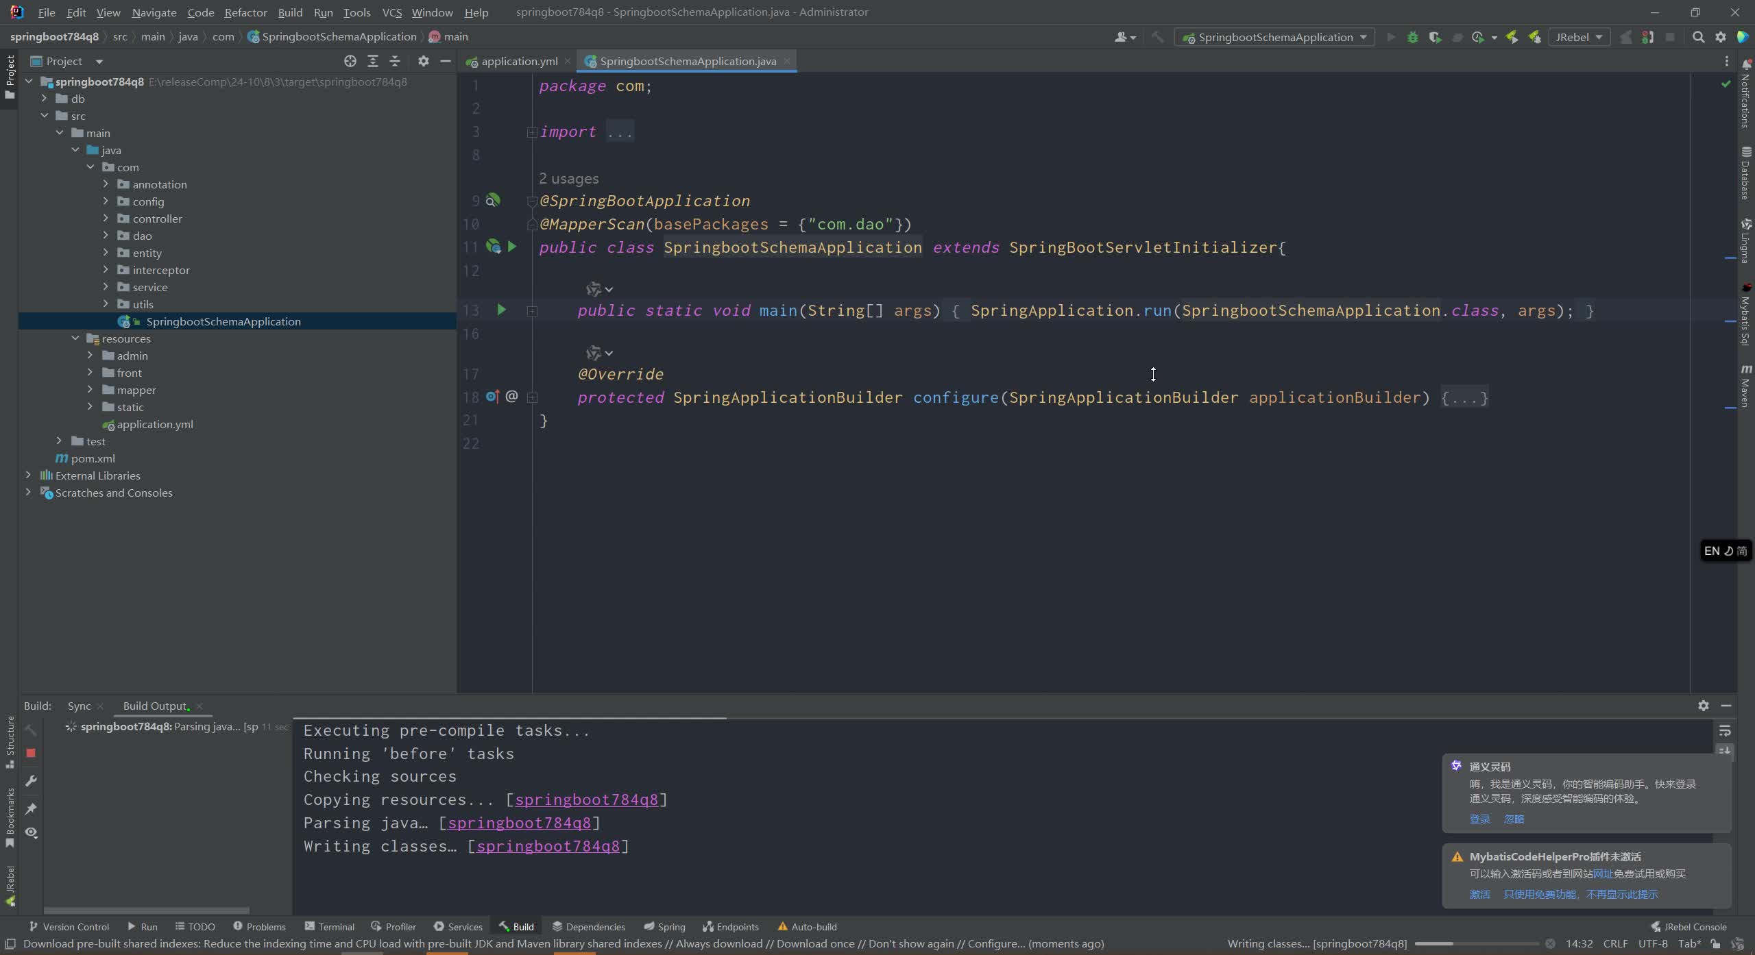Stop the build with the red square icon
The height and width of the screenshot is (955, 1755).
point(31,753)
